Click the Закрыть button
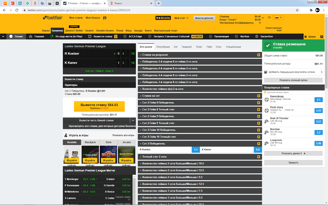This screenshot has height=205, width=328. click(293, 163)
